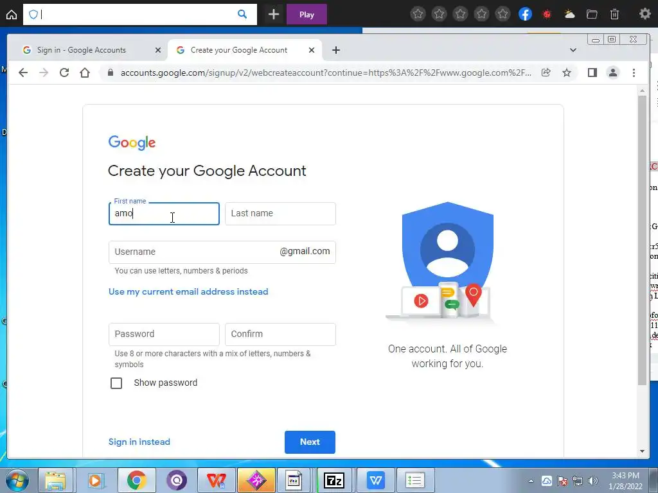This screenshot has width=658, height=493.
Task: Reload the Chrome page
Action: pyautogui.click(x=64, y=73)
